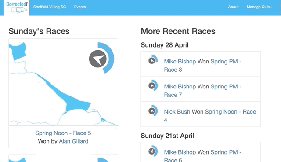The height and width of the screenshot is (162, 281).
Task: Click the large wind direction compass icon
Action: click(x=101, y=58)
